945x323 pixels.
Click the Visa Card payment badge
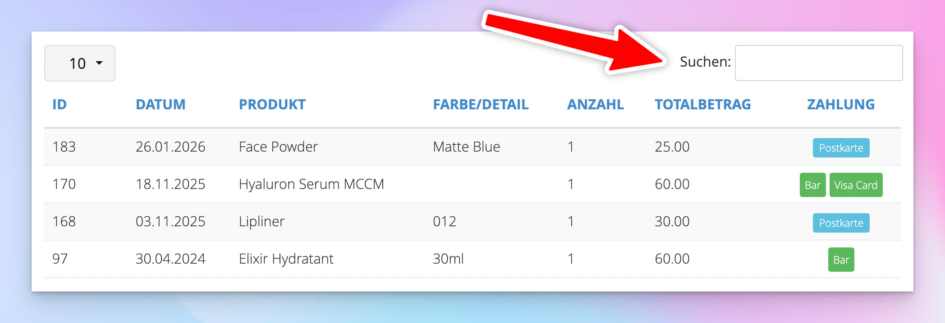click(x=855, y=185)
